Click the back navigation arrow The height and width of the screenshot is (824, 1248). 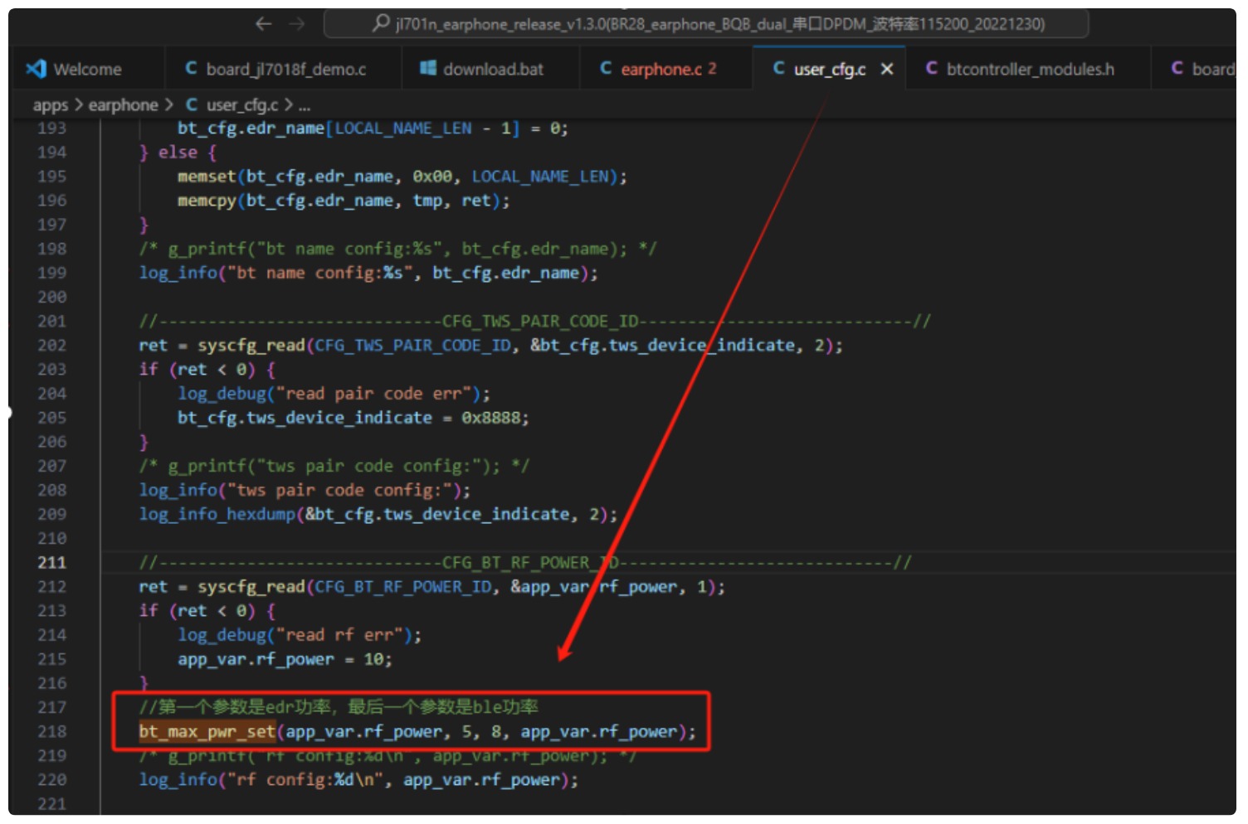pyautogui.click(x=263, y=24)
